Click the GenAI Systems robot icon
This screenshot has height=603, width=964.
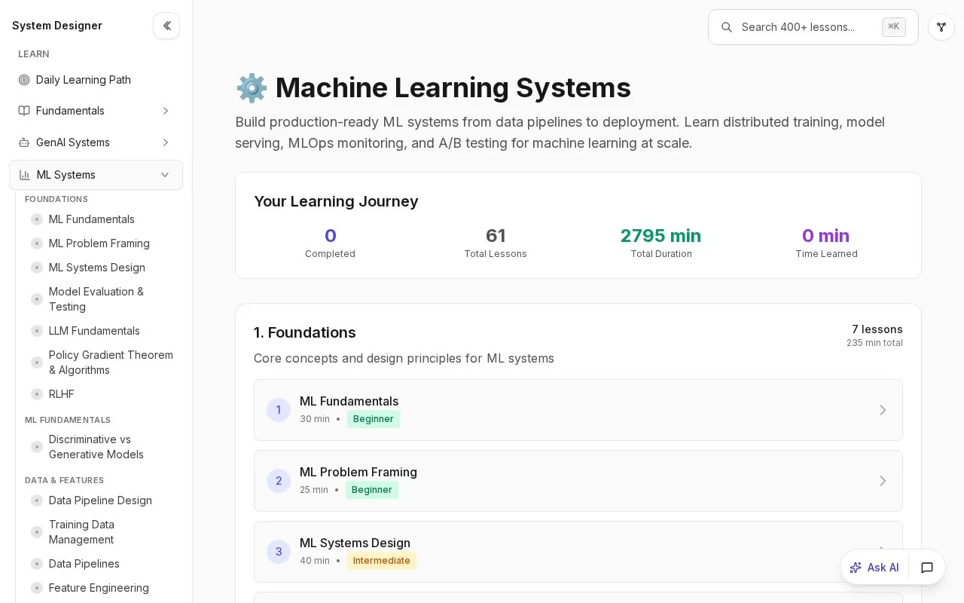pyautogui.click(x=24, y=142)
